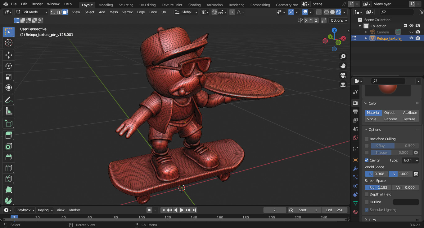Open Global transform orientation dropdown
The image size is (424, 228).
tap(186, 12)
